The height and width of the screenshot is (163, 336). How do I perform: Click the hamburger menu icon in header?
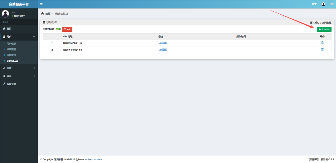click(x=41, y=4)
